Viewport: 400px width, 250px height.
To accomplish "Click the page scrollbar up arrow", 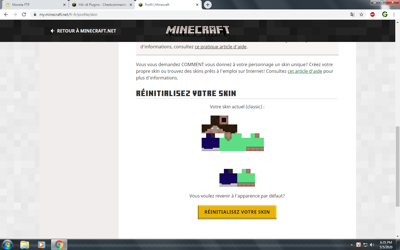I will (x=397, y=22).
